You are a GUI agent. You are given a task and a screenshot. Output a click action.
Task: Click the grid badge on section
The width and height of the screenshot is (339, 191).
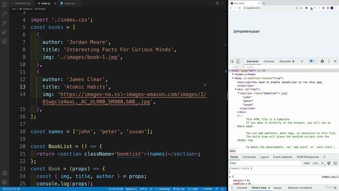[x=284, y=93]
